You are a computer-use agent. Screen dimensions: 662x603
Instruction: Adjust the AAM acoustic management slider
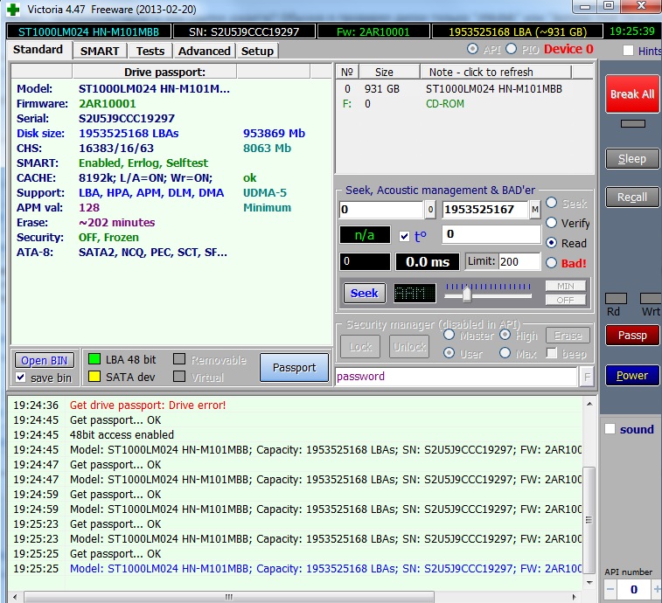tap(467, 294)
